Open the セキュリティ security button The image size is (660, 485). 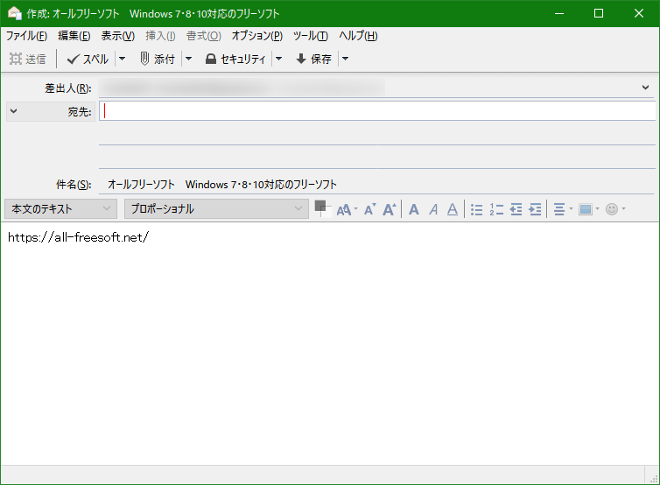point(235,59)
